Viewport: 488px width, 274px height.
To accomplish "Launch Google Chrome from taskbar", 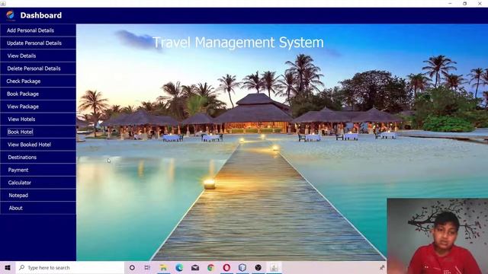I will (x=210, y=267).
